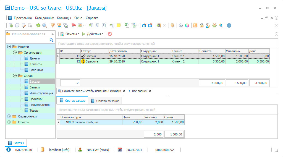
Task: Click the blue info icon in the toolbar
Action: [229, 25]
